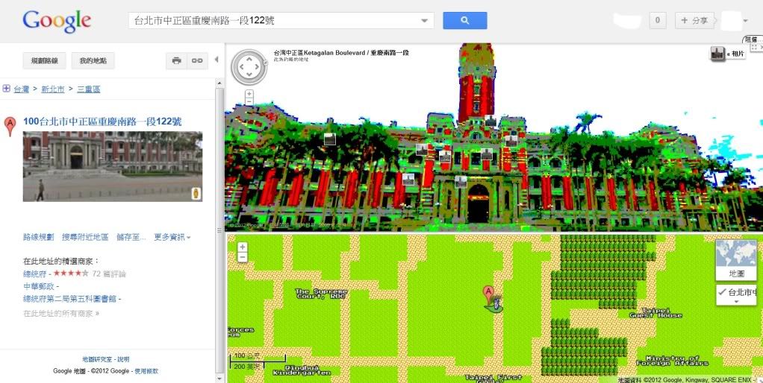
Task: Click the 分享 share button
Action: pos(694,20)
